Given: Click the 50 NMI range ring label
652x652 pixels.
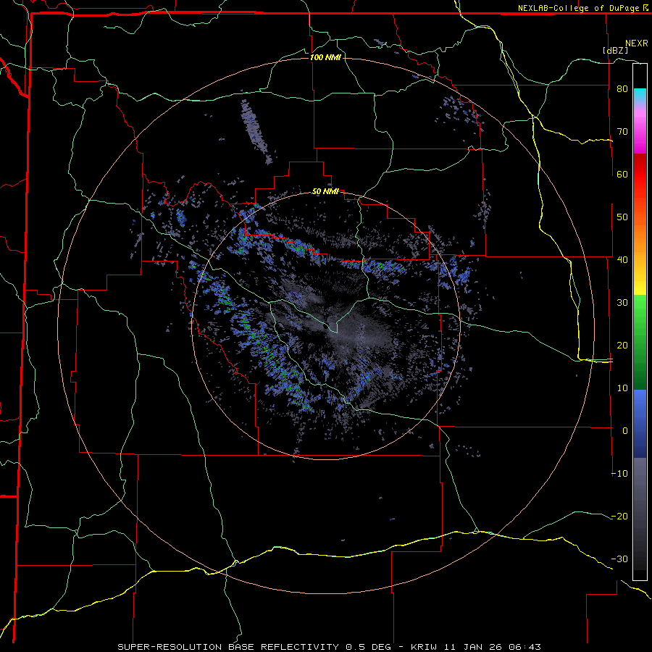Looking at the screenshot, I should tap(325, 191).
